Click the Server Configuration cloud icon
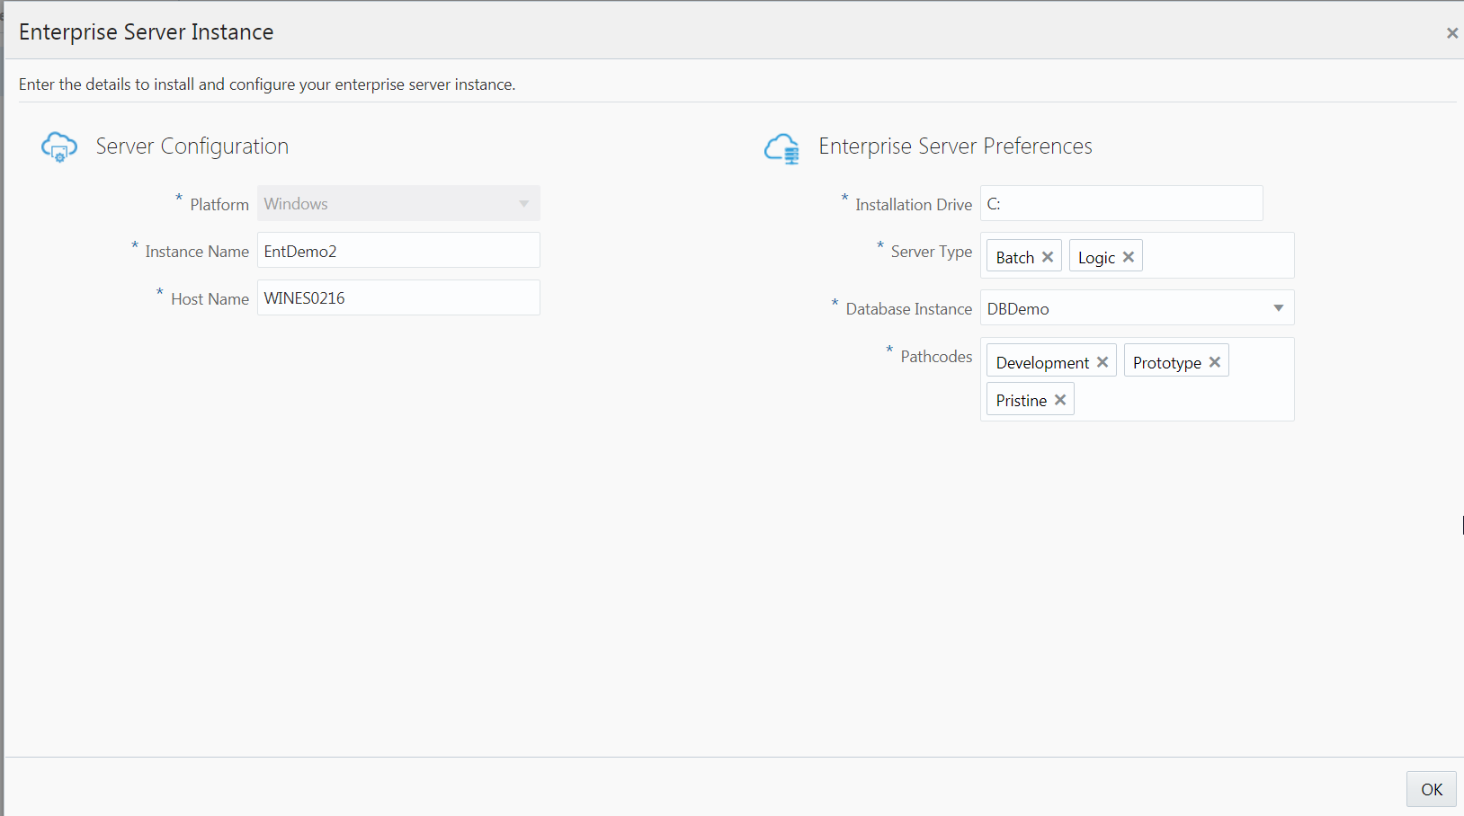This screenshot has width=1464, height=816. coord(59,146)
